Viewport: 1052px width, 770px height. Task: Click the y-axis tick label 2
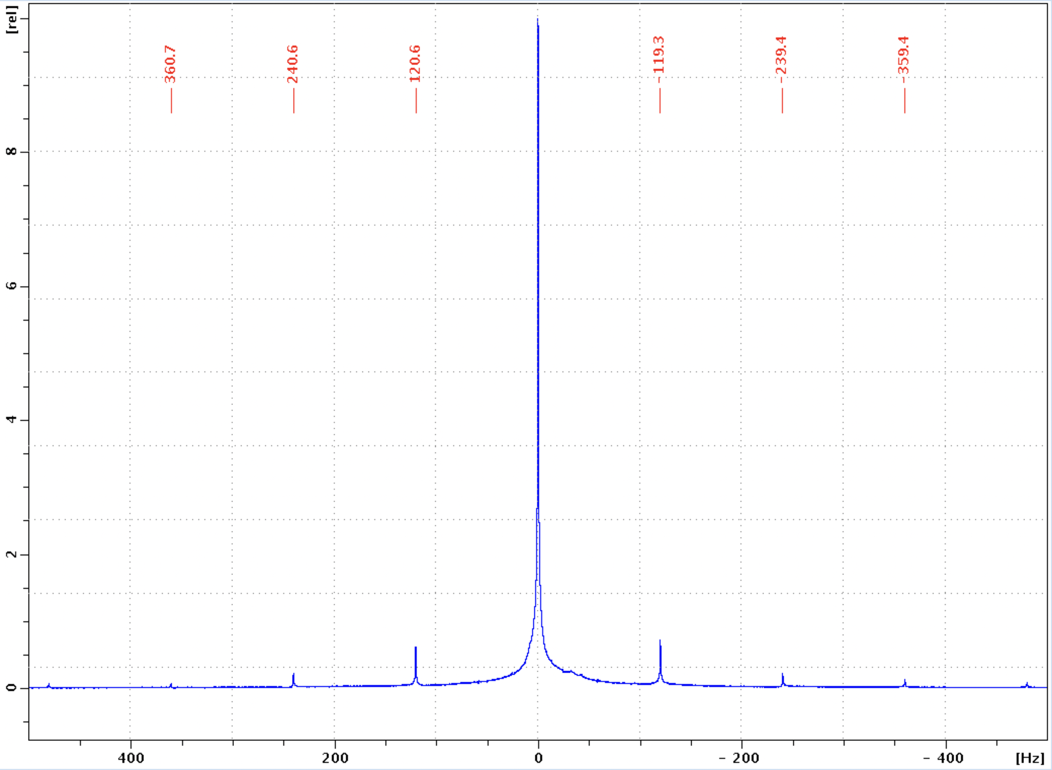pyautogui.click(x=11, y=554)
